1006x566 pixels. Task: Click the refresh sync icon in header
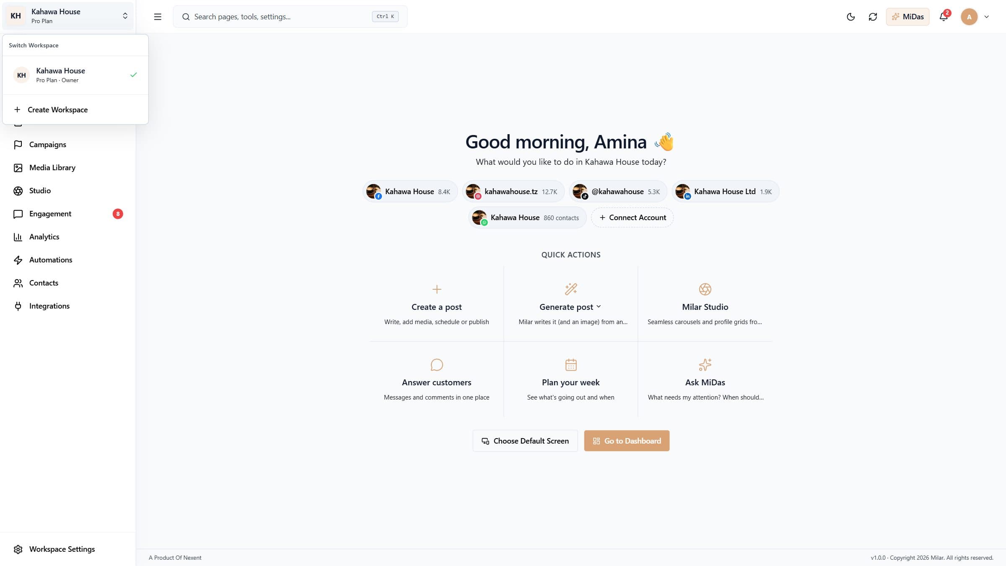[873, 17]
